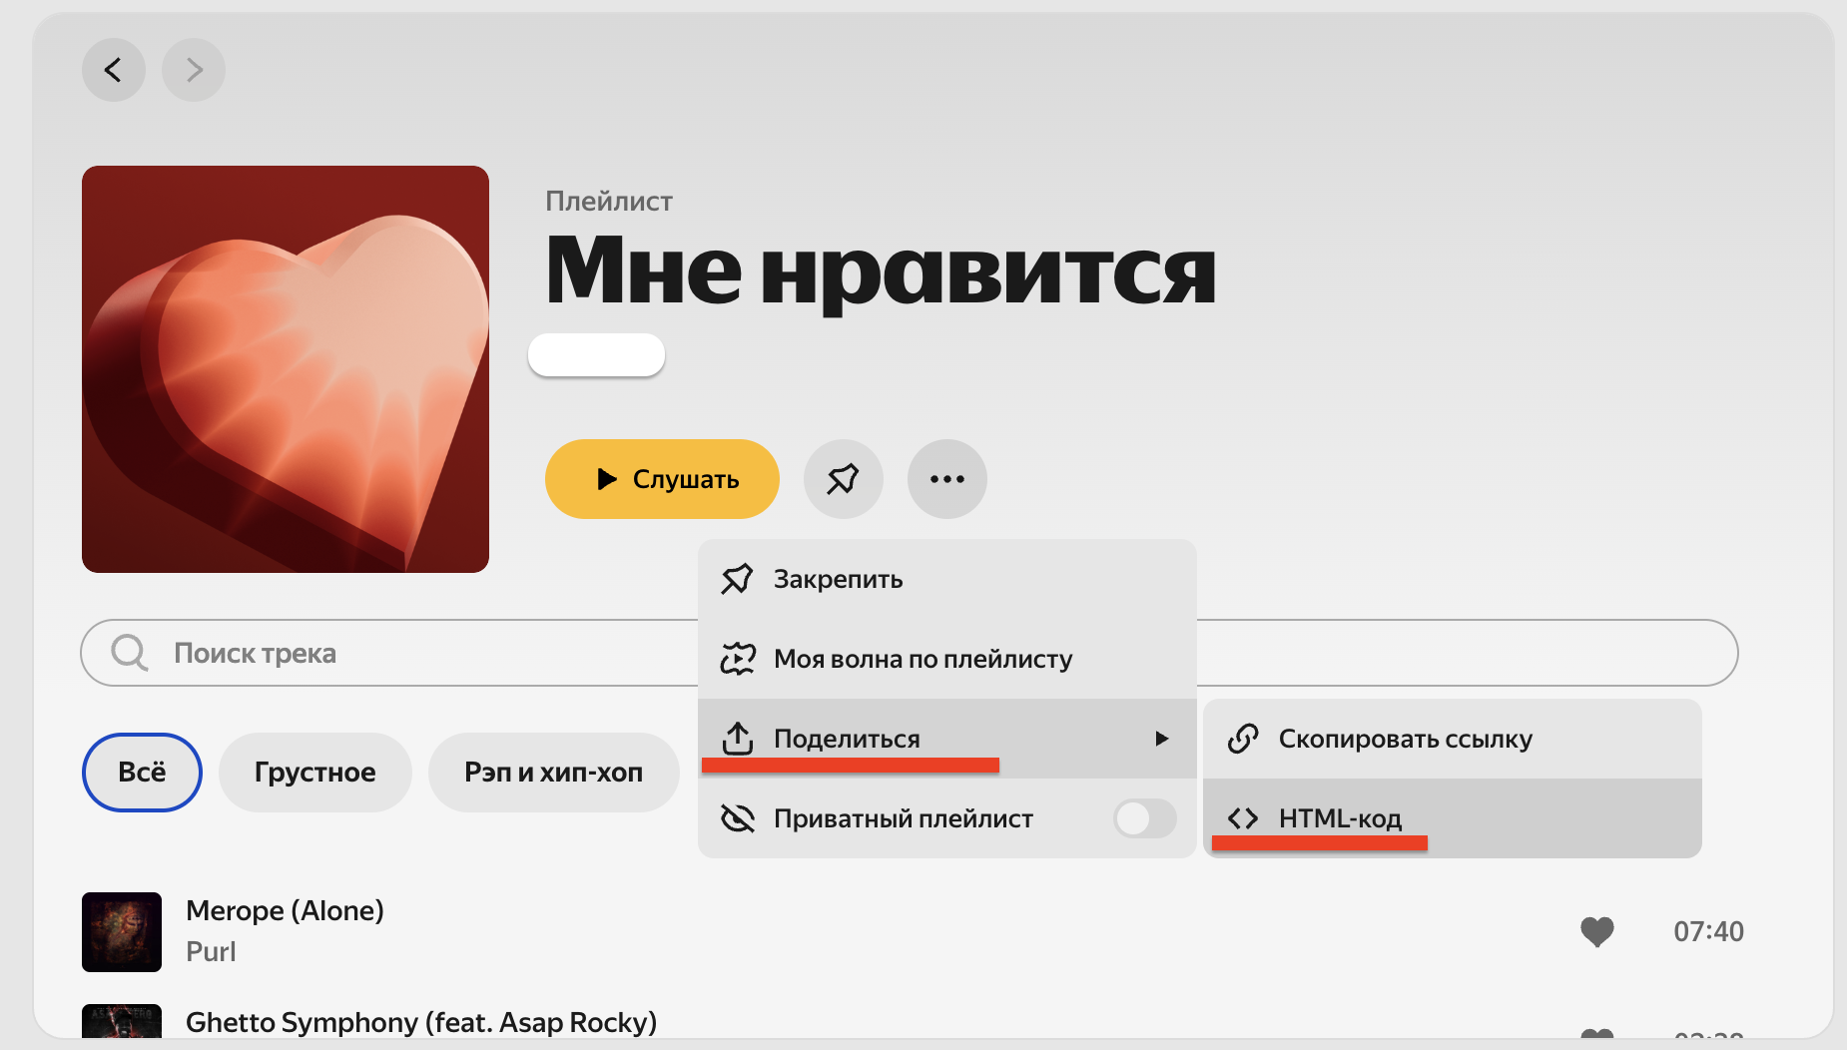This screenshot has height=1050, width=1847.
Task: Go forward using the right arrow button
Action: click(x=194, y=70)
